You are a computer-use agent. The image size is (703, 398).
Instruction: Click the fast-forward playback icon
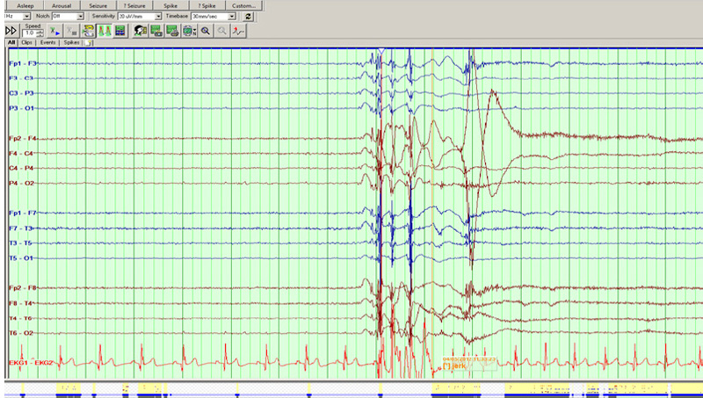pos(11,31)
